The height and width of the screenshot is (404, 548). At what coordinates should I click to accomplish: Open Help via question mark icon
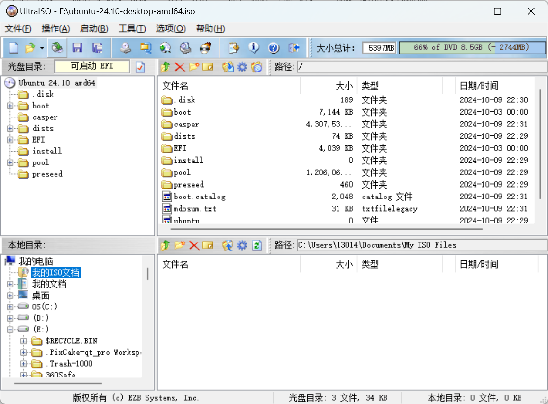pyautogui.click(x=274, y=47)
